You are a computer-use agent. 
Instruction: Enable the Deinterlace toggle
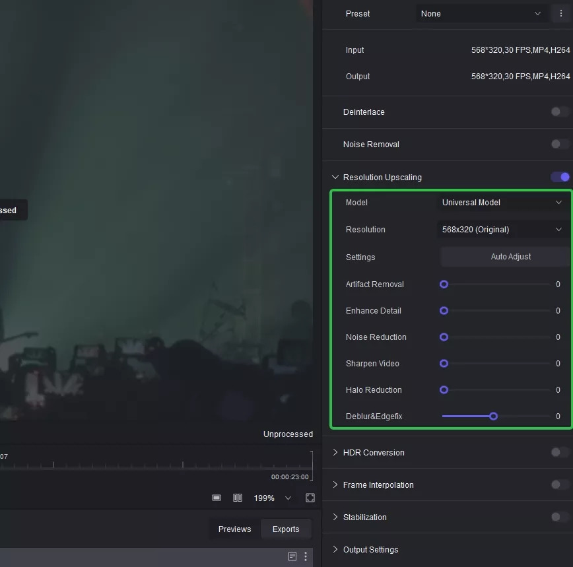(560, 112)
